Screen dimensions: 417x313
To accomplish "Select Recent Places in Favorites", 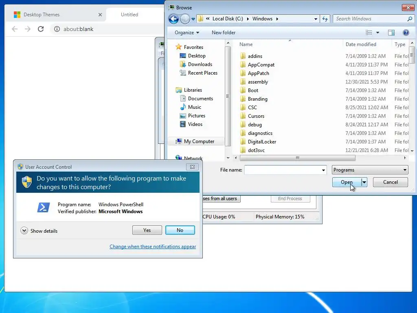I will [203, 73].
